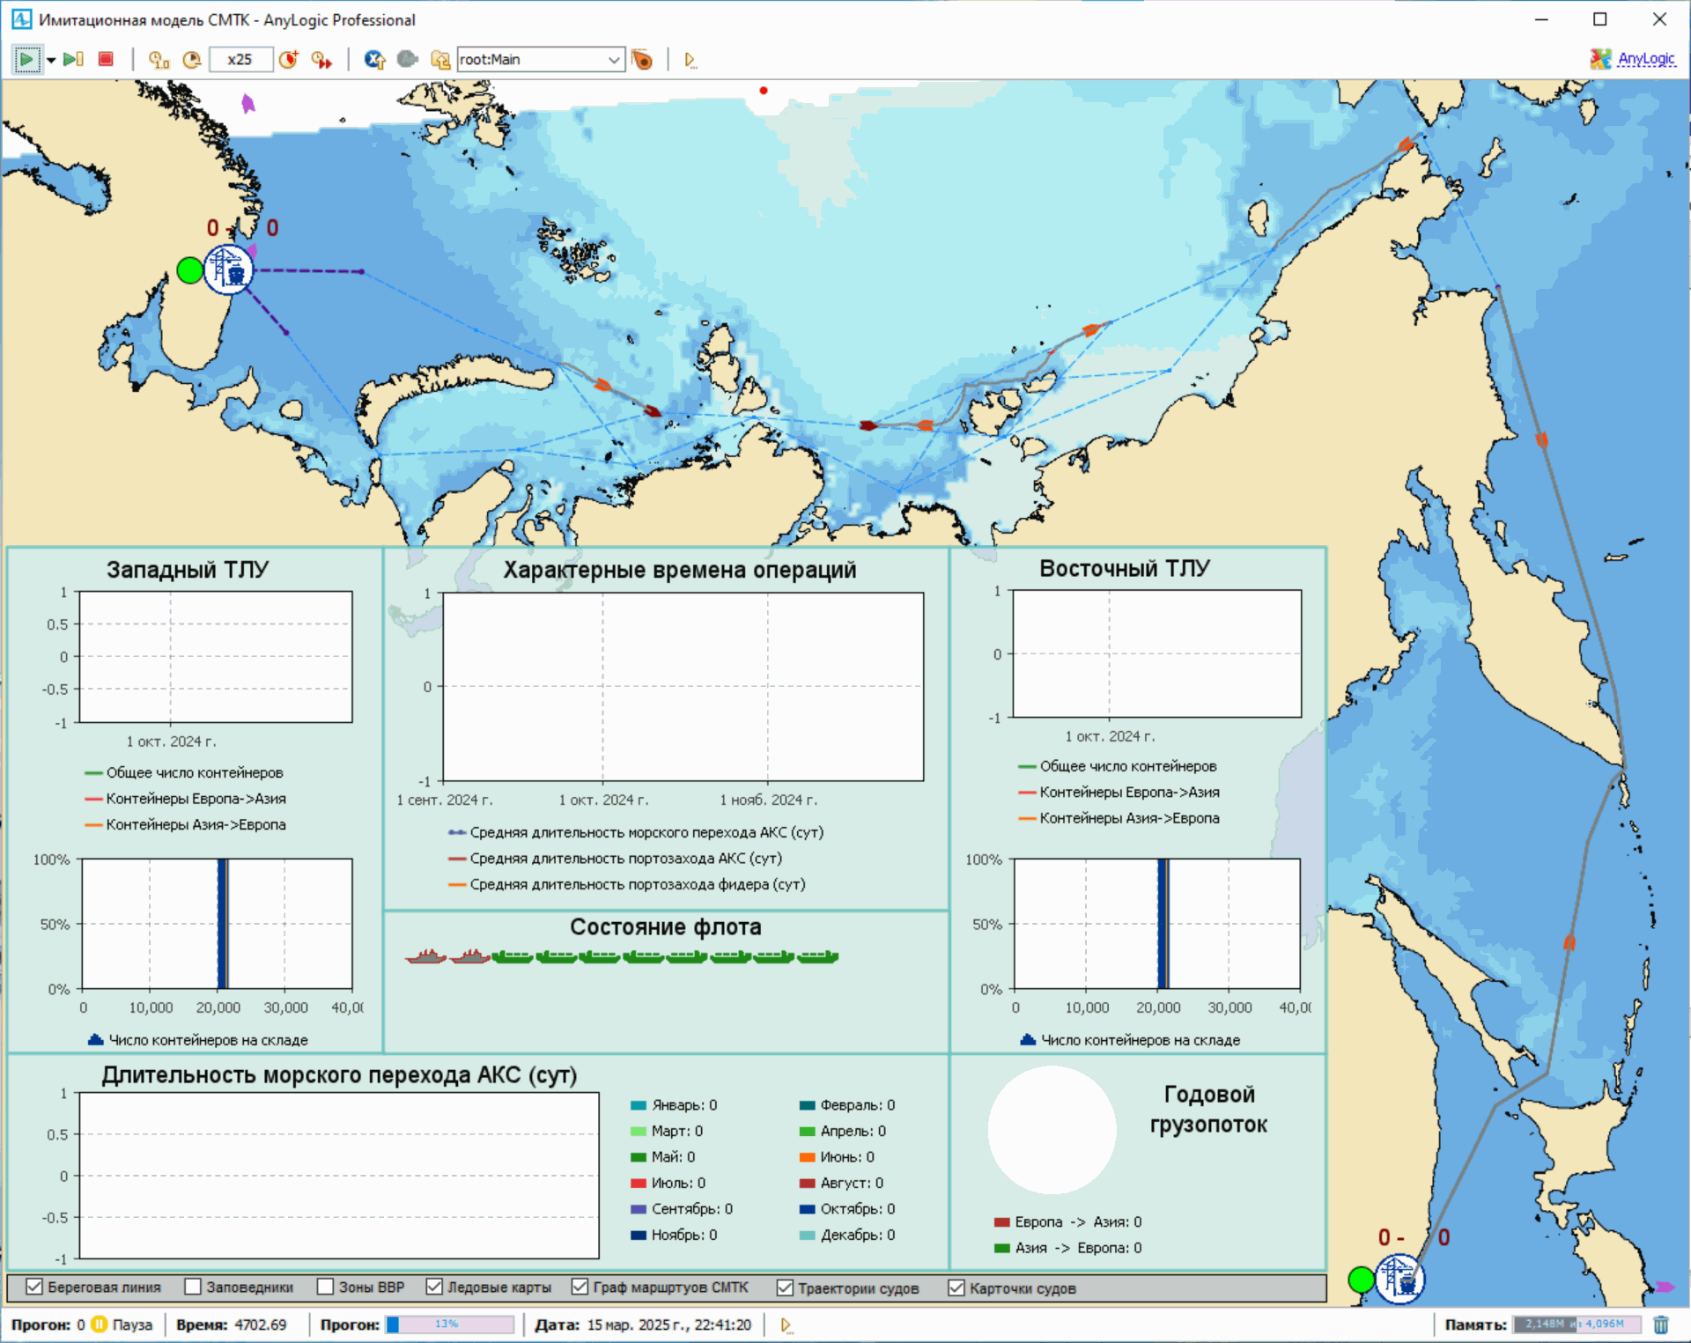1691x1343 pixels.
Task: Speed up simulation with clock plus icon
Action: tap(288, 59)
